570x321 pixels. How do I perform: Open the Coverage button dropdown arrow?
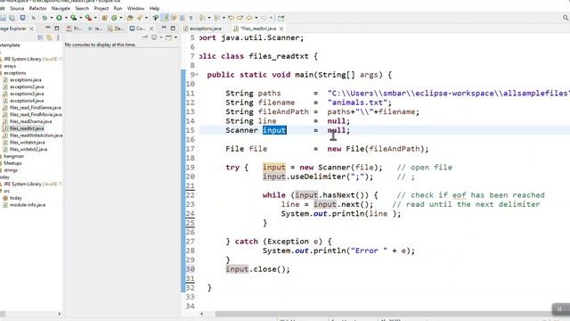[81, 18]
